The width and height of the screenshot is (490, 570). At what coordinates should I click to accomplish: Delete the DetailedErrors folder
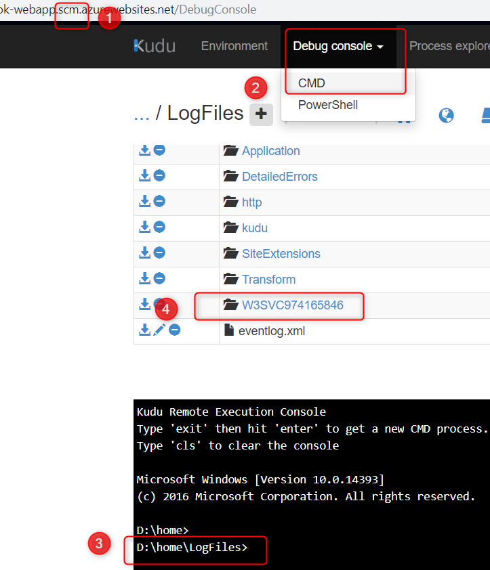click(x=159, y=175)
